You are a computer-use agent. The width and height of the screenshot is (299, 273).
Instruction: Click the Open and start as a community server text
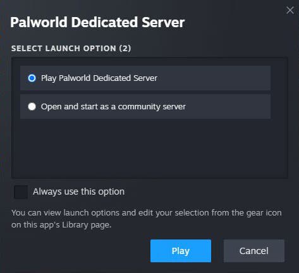(x=113, y=107)
